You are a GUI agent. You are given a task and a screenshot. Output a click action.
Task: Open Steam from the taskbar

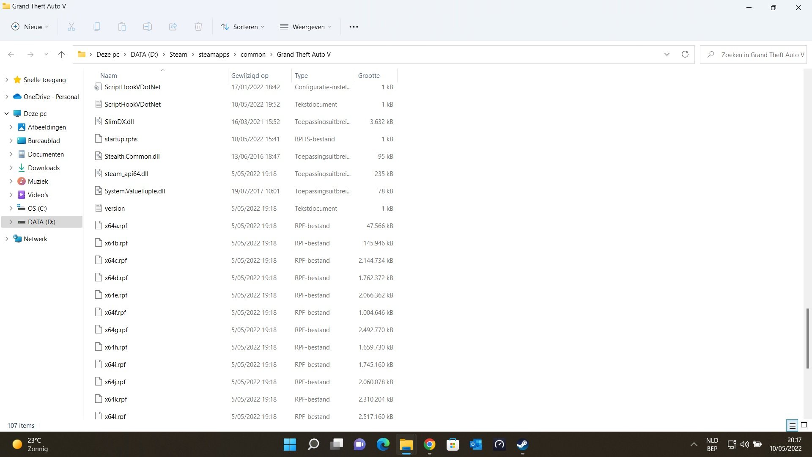point(522,444)
